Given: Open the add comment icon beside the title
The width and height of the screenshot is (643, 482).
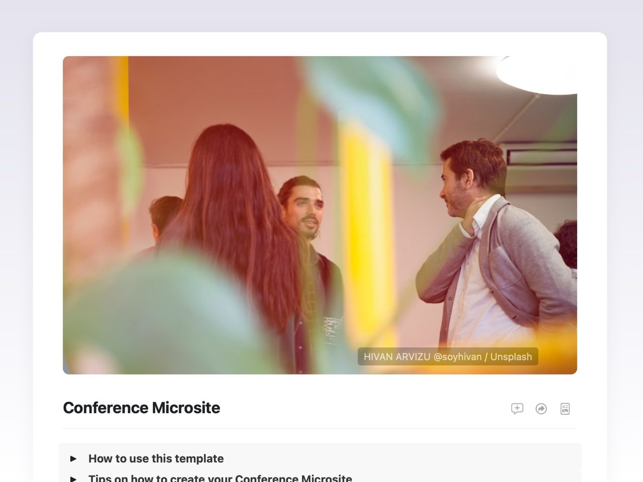Looking at the screenshot, I should pyautogui.click(x=517, y=409).
